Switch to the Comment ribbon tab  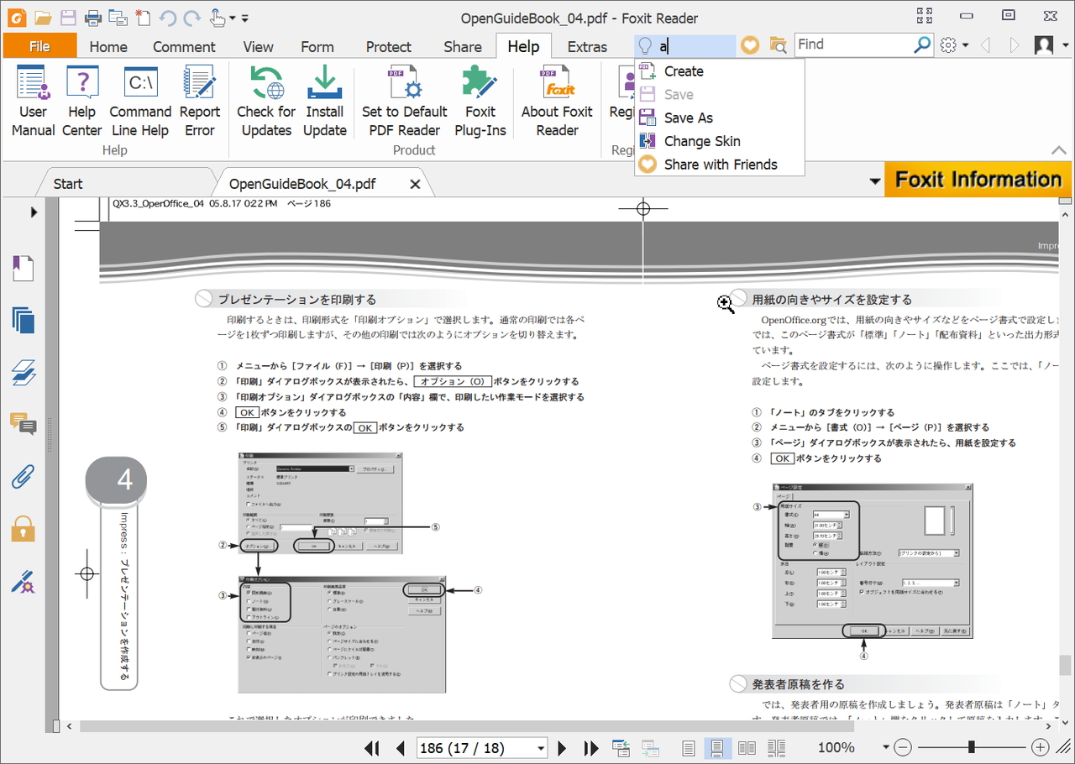coord(185,47)
